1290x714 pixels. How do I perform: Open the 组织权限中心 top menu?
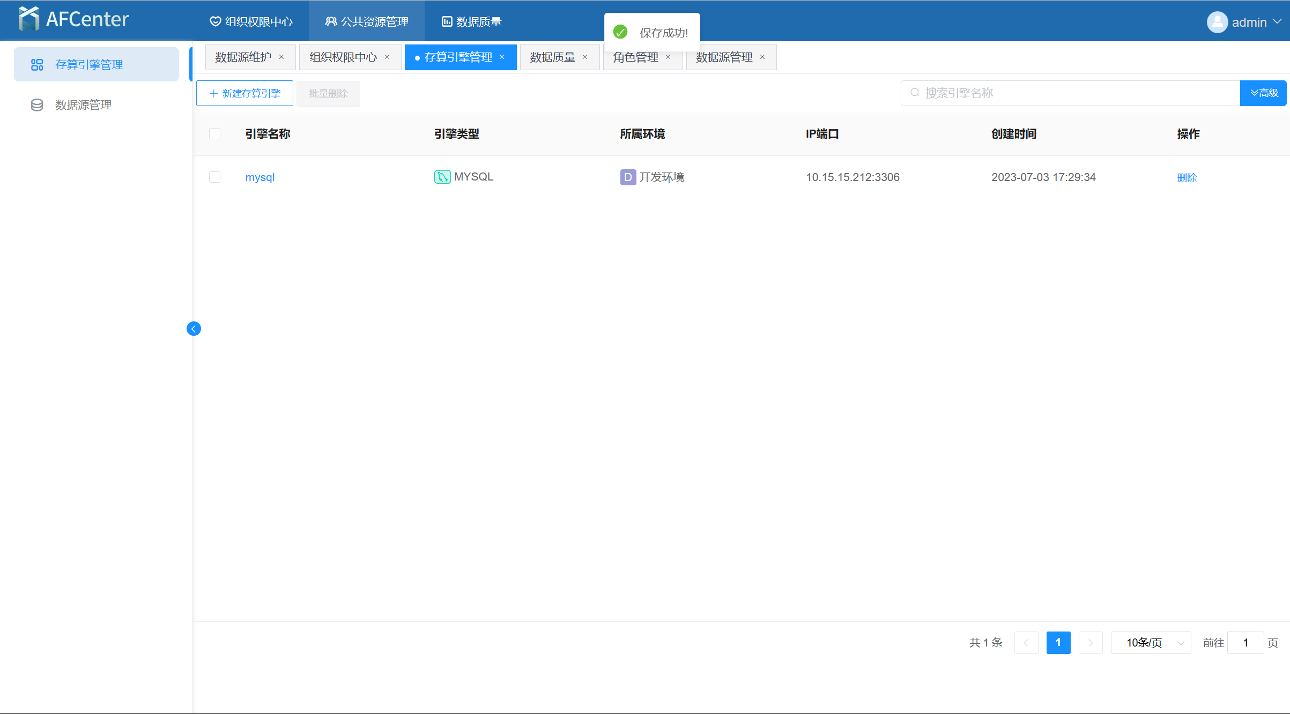click(x=251, y=22)
